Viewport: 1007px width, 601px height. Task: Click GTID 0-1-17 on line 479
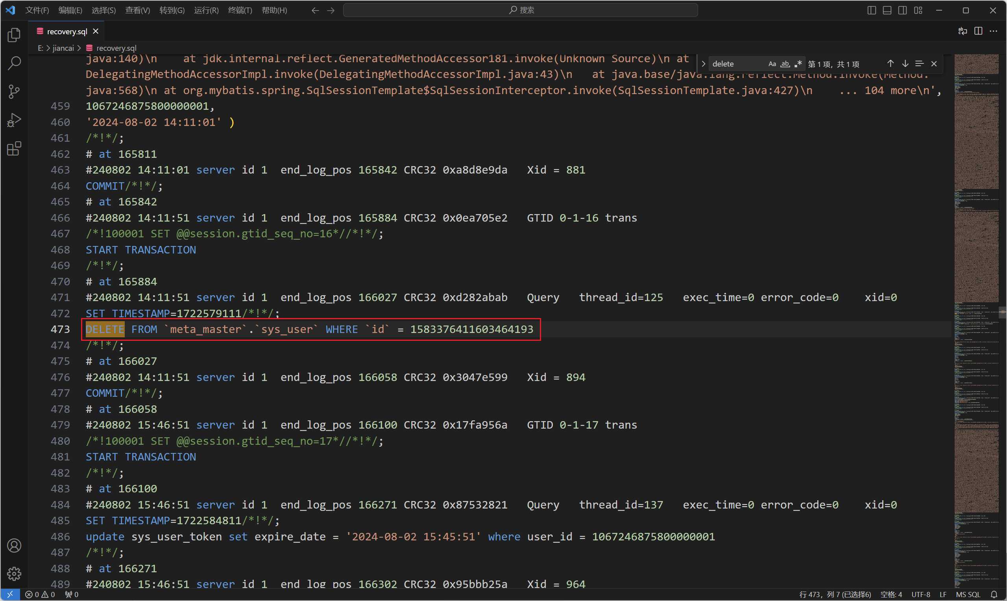coord(562,425)
